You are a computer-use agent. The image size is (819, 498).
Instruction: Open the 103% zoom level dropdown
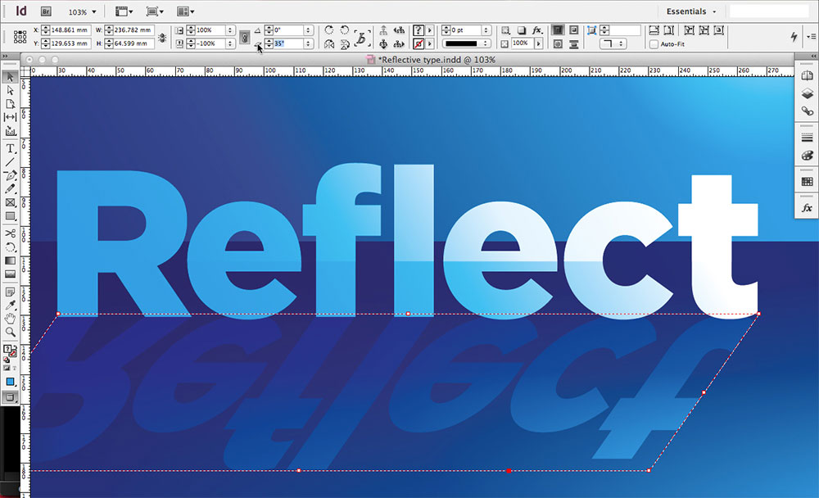pos(85,11)
